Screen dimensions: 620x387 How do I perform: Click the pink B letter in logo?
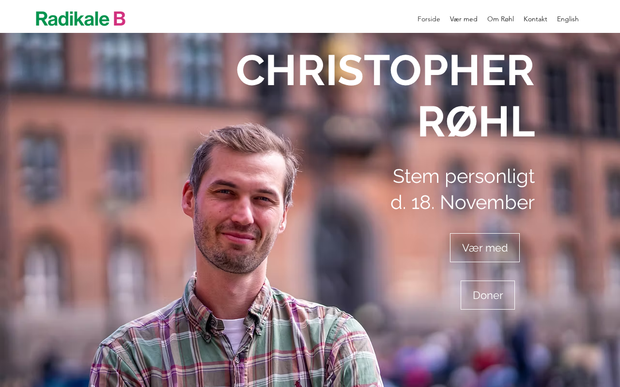click(x=119, y=18)
